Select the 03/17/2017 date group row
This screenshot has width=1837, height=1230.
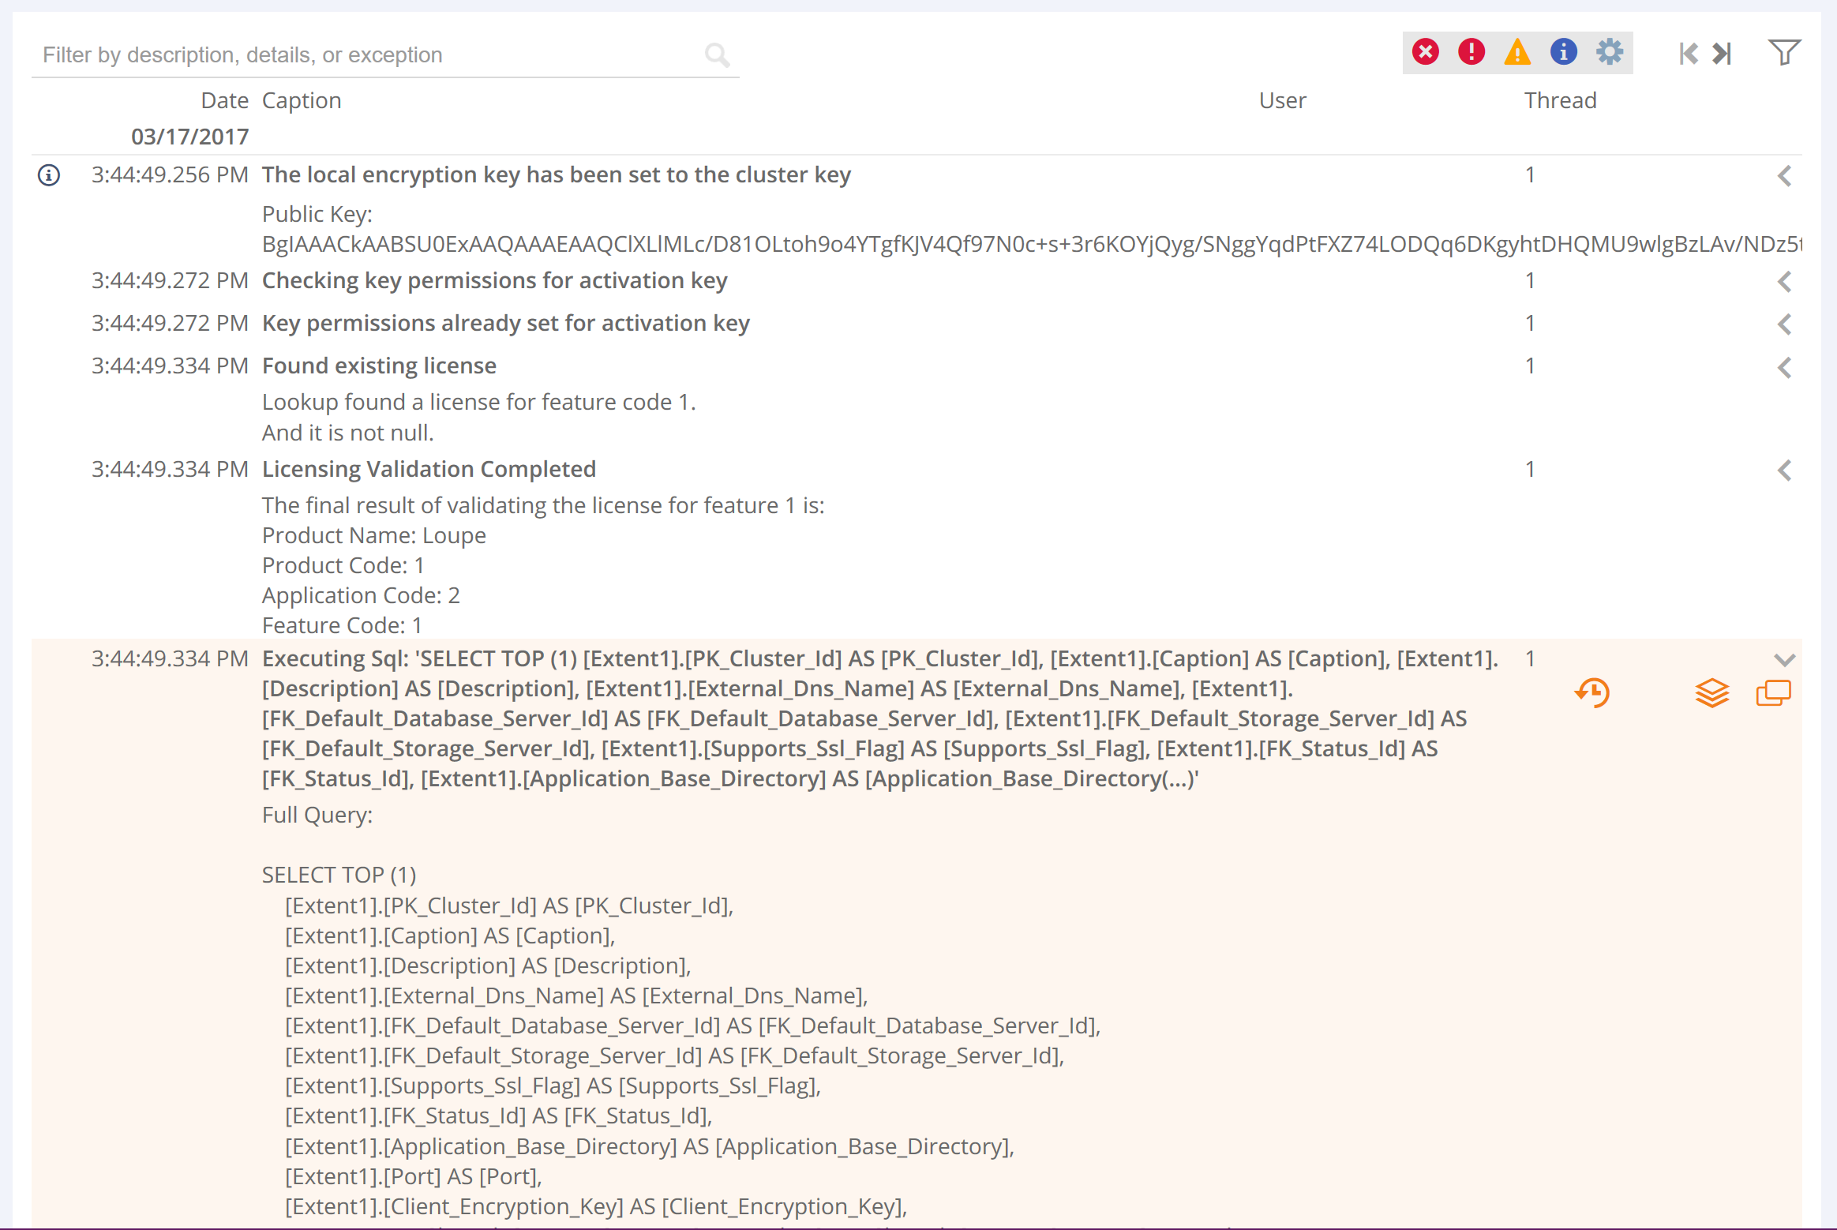(189, 137)
